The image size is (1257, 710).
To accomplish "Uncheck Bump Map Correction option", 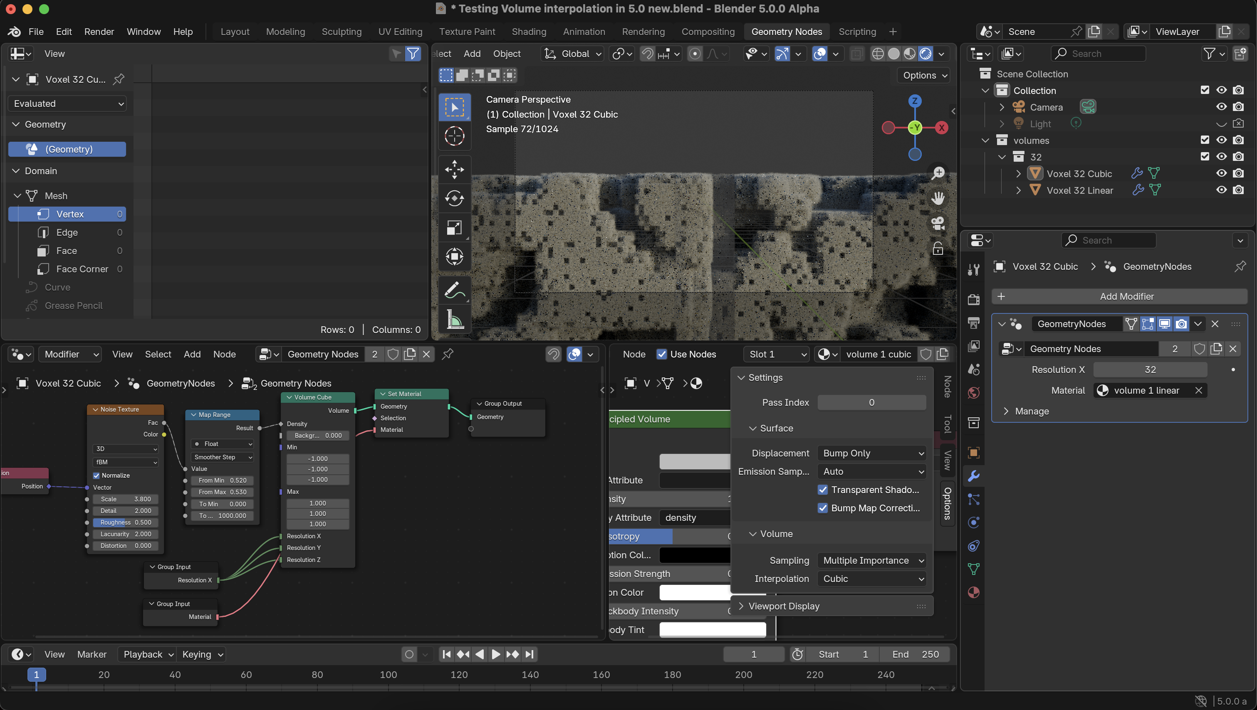I will [x=823, y=508].
